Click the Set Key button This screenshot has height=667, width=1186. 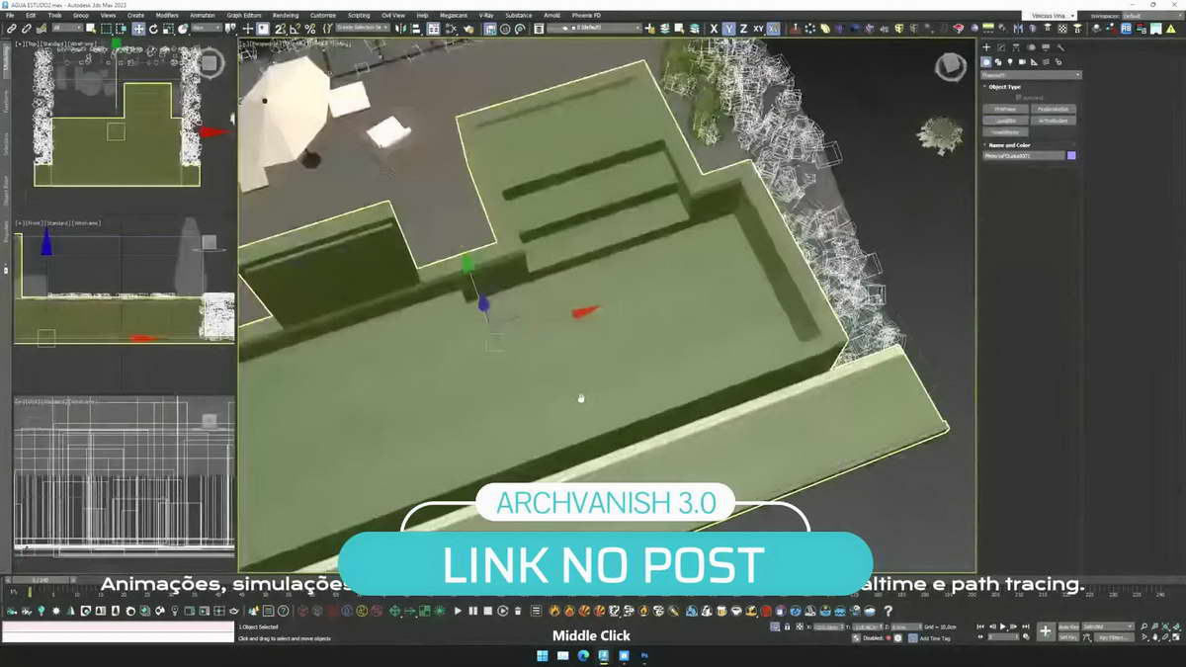click(1068, 637)
